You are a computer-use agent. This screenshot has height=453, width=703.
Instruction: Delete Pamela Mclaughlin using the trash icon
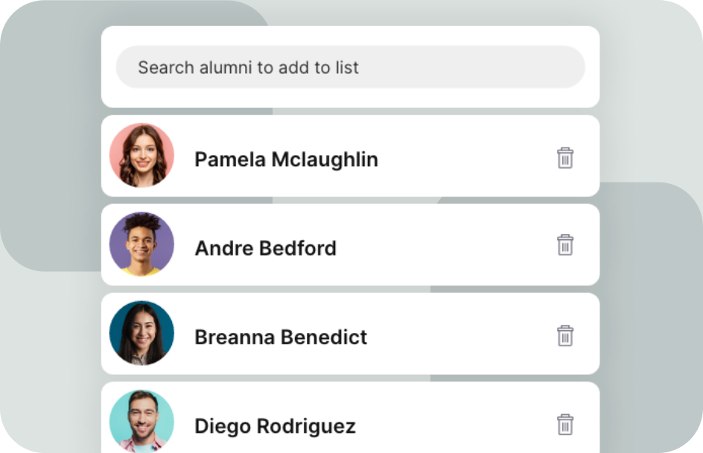[x=565, y=158]
